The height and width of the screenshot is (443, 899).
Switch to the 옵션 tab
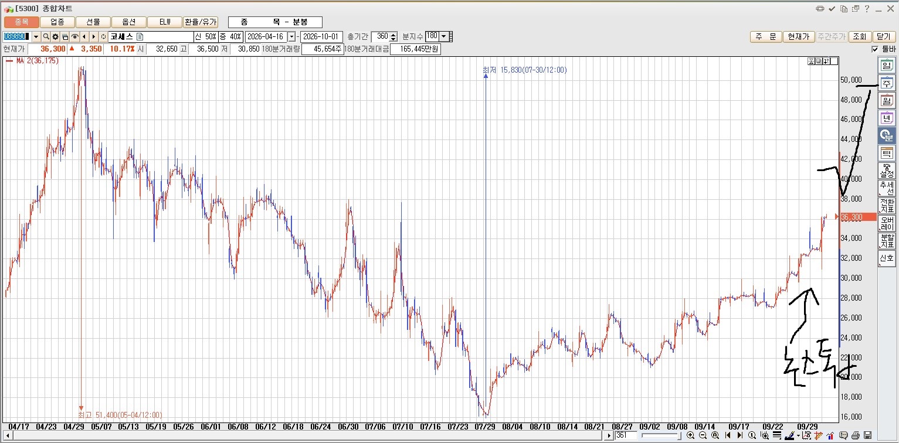(129, 22)
